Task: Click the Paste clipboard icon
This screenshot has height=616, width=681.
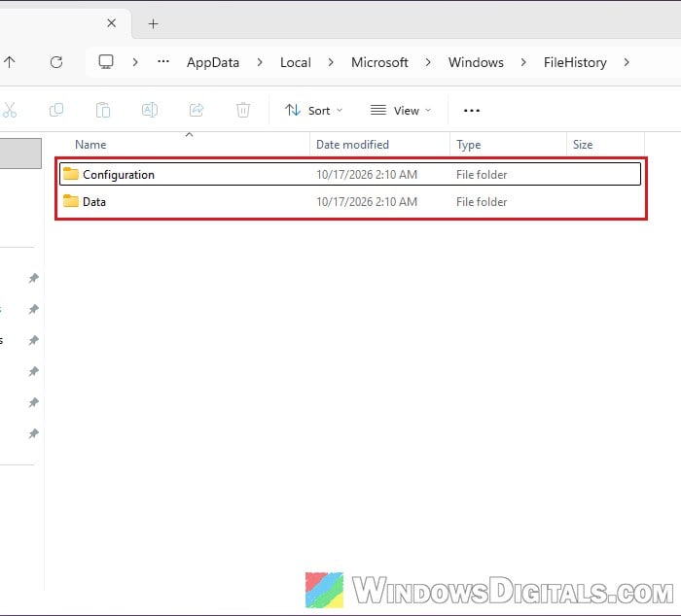Action: tap(103, 110)
